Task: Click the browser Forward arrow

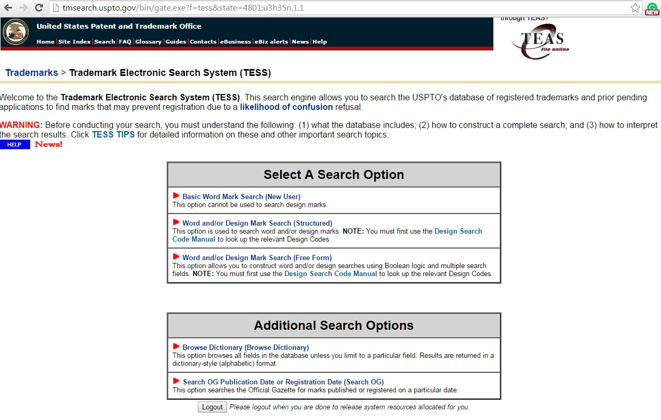Action: point(23,8)
